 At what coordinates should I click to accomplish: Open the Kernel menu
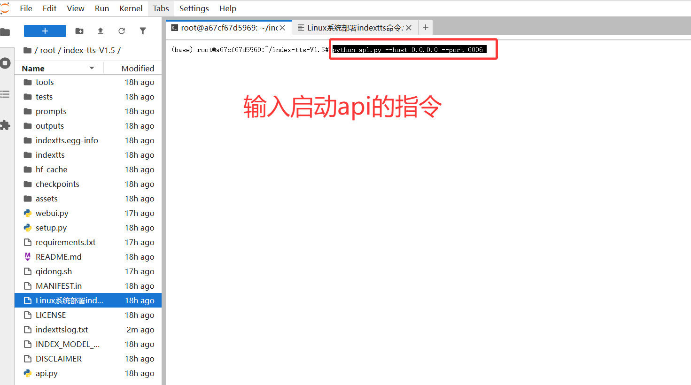click(131, 8)
